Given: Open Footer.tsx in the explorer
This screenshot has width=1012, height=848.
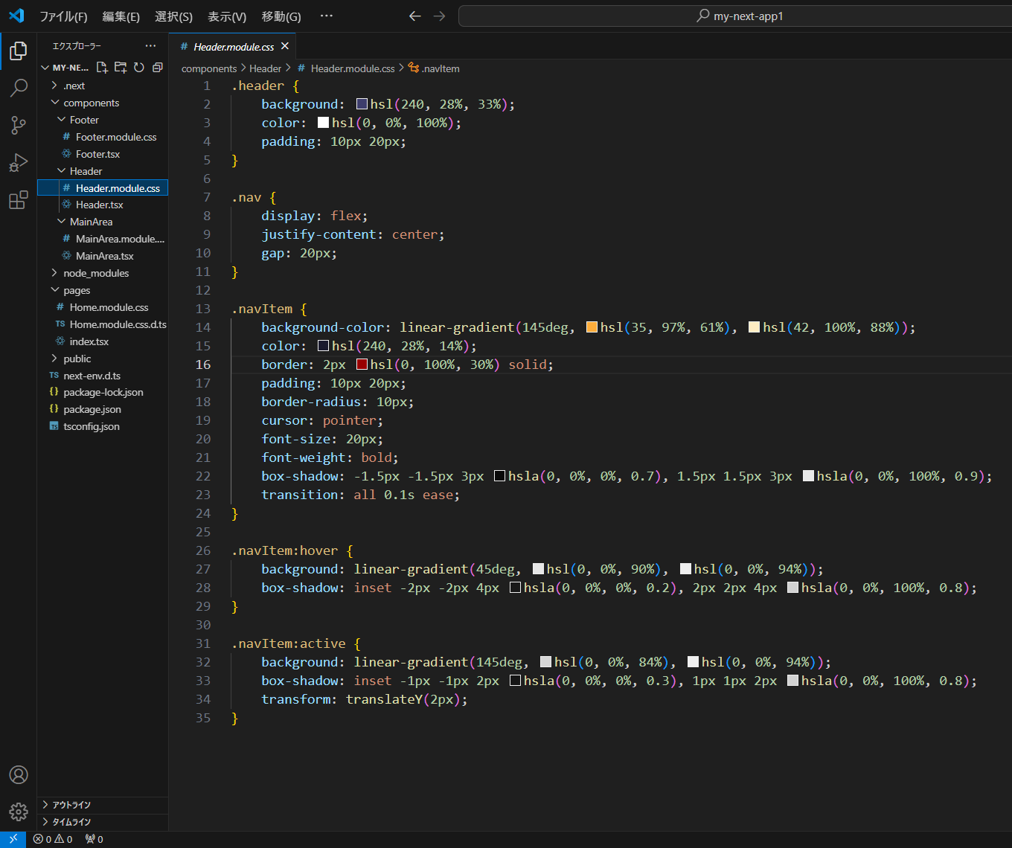Looking at the screenshot, I should click(x=97, y=154).
